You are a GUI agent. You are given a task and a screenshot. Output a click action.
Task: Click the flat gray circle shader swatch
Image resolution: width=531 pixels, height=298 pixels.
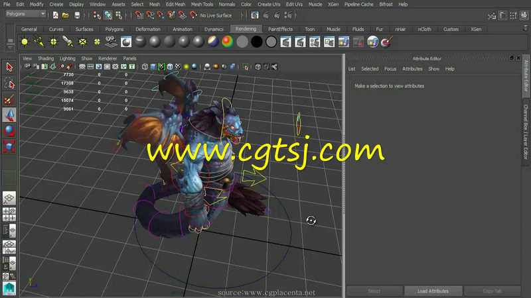click(x=242, y=42)
